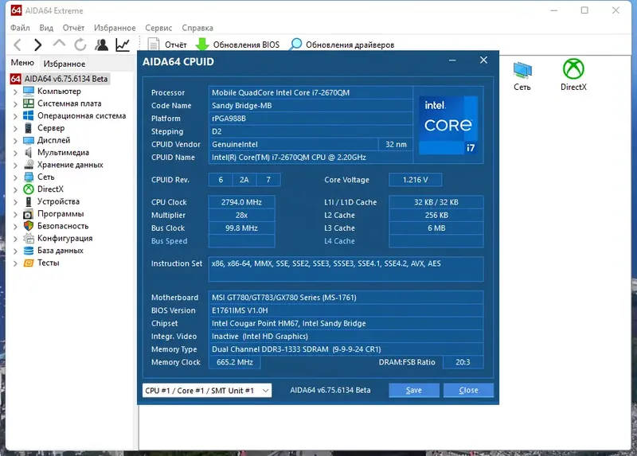
Task: Expand the Компьютер tree node chevron
Action: [x=15, y=92]
